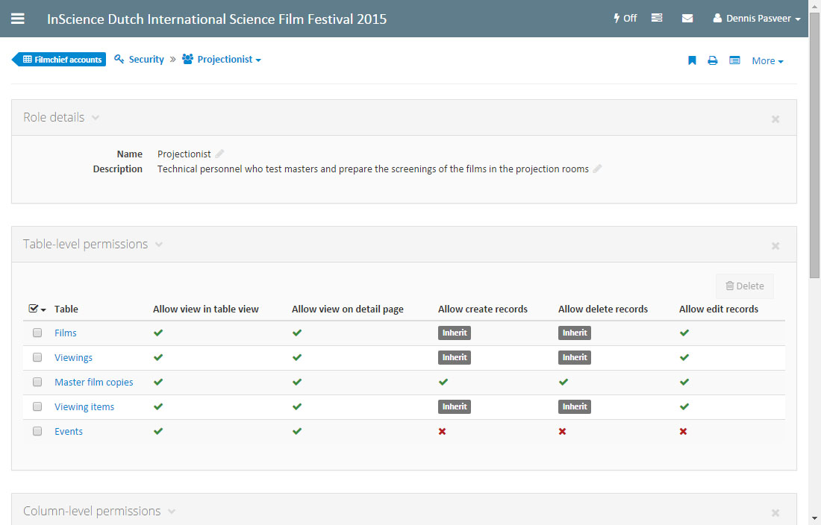Click the Delete button

coord(744,286)
